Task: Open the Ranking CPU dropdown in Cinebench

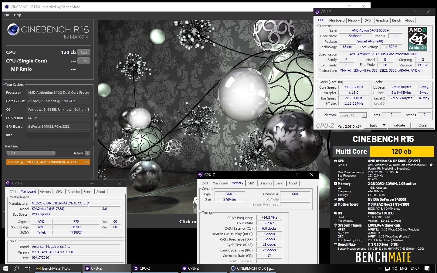Action: coord(31,153)
